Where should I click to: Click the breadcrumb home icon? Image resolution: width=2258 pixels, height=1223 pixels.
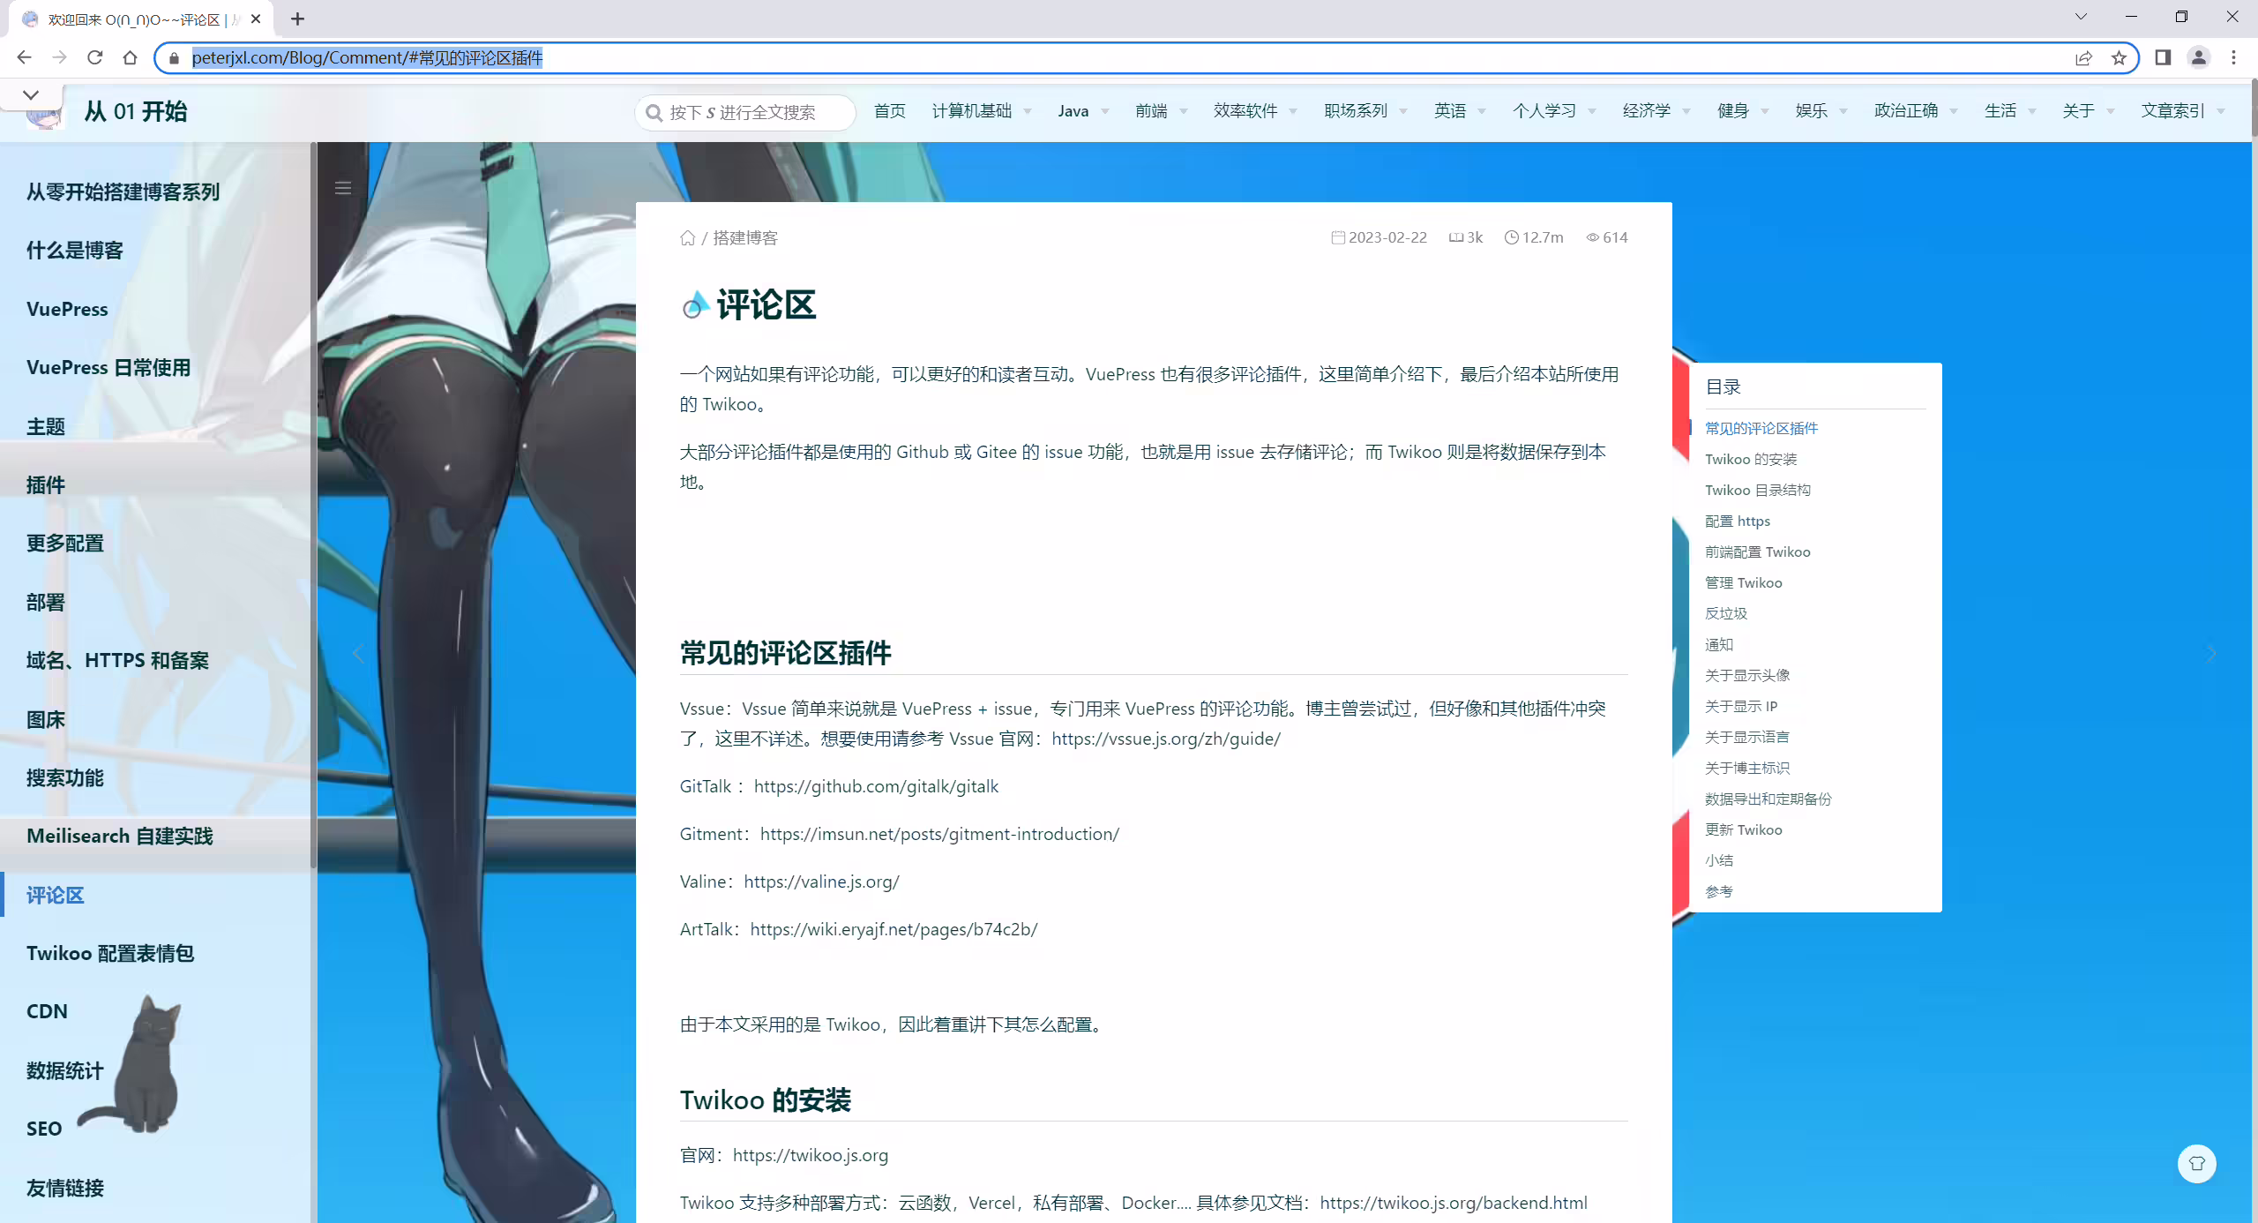[x=688, y=237]
